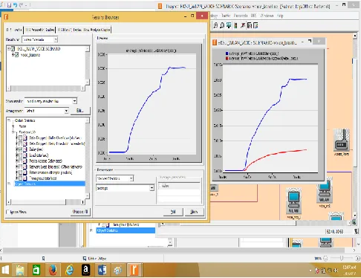Expand the Global Statistics tree node
361x278 pixels.
point(9,120)
